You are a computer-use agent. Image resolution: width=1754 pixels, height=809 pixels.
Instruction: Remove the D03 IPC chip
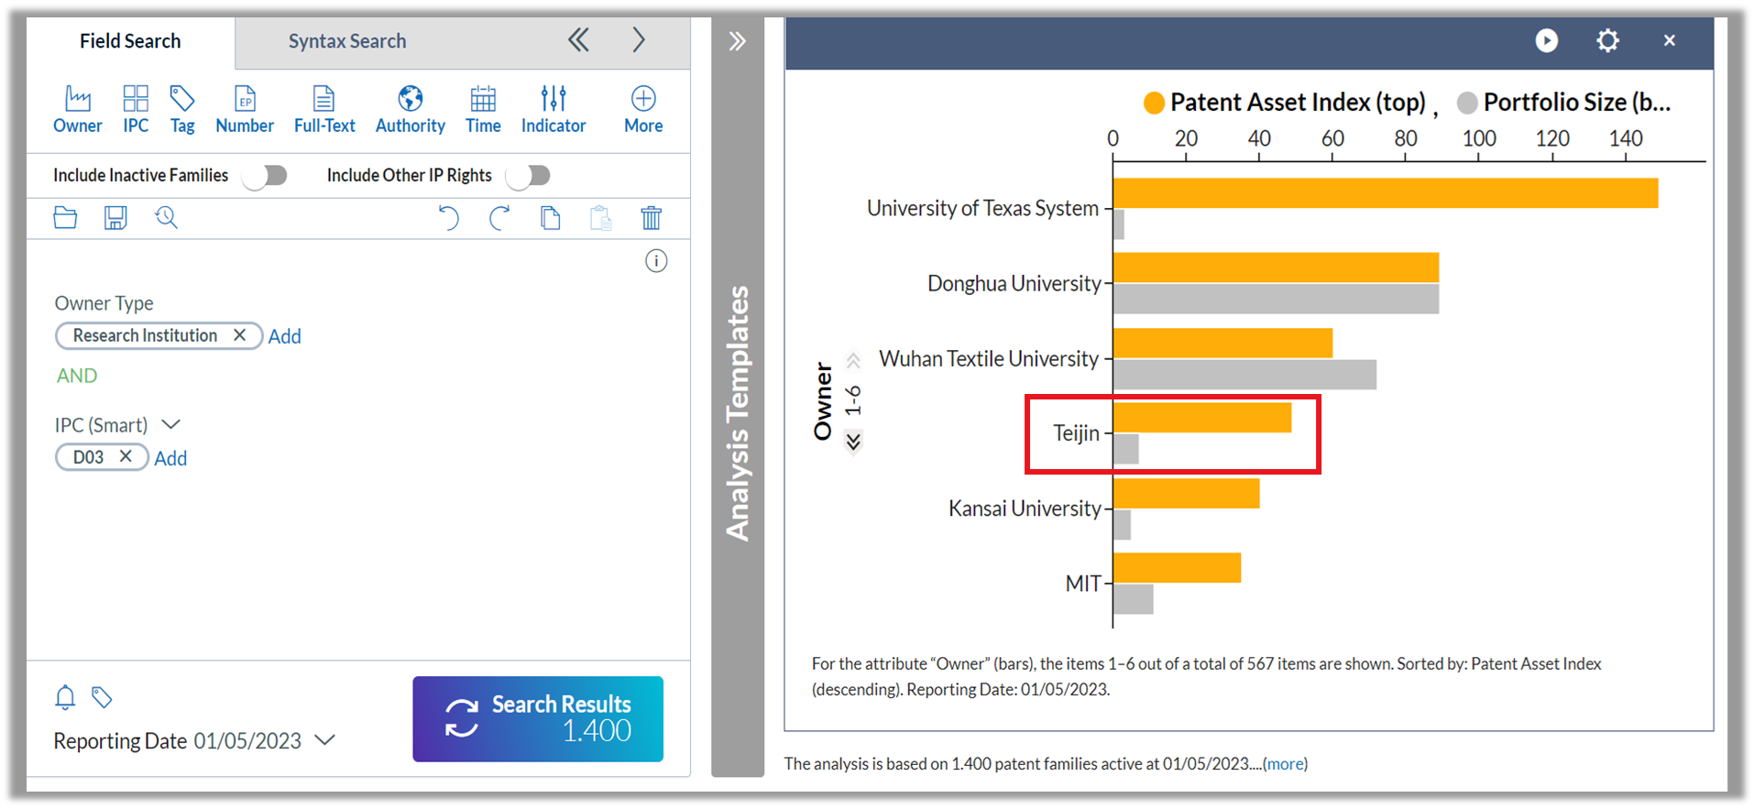[x=126, y=456]
